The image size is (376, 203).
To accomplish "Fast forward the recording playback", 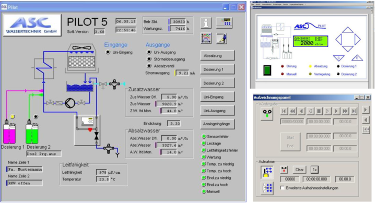I will (x=345, y=111).
